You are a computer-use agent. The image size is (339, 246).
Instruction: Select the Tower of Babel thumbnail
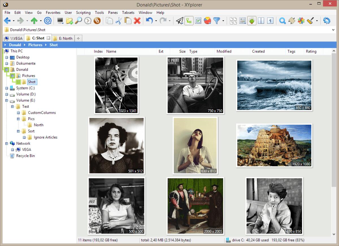(274, 145)
